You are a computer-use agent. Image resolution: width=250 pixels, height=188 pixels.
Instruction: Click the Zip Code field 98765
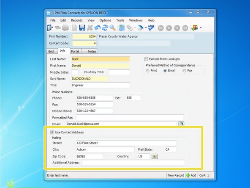pyautogui.click(x=90, y=156)
